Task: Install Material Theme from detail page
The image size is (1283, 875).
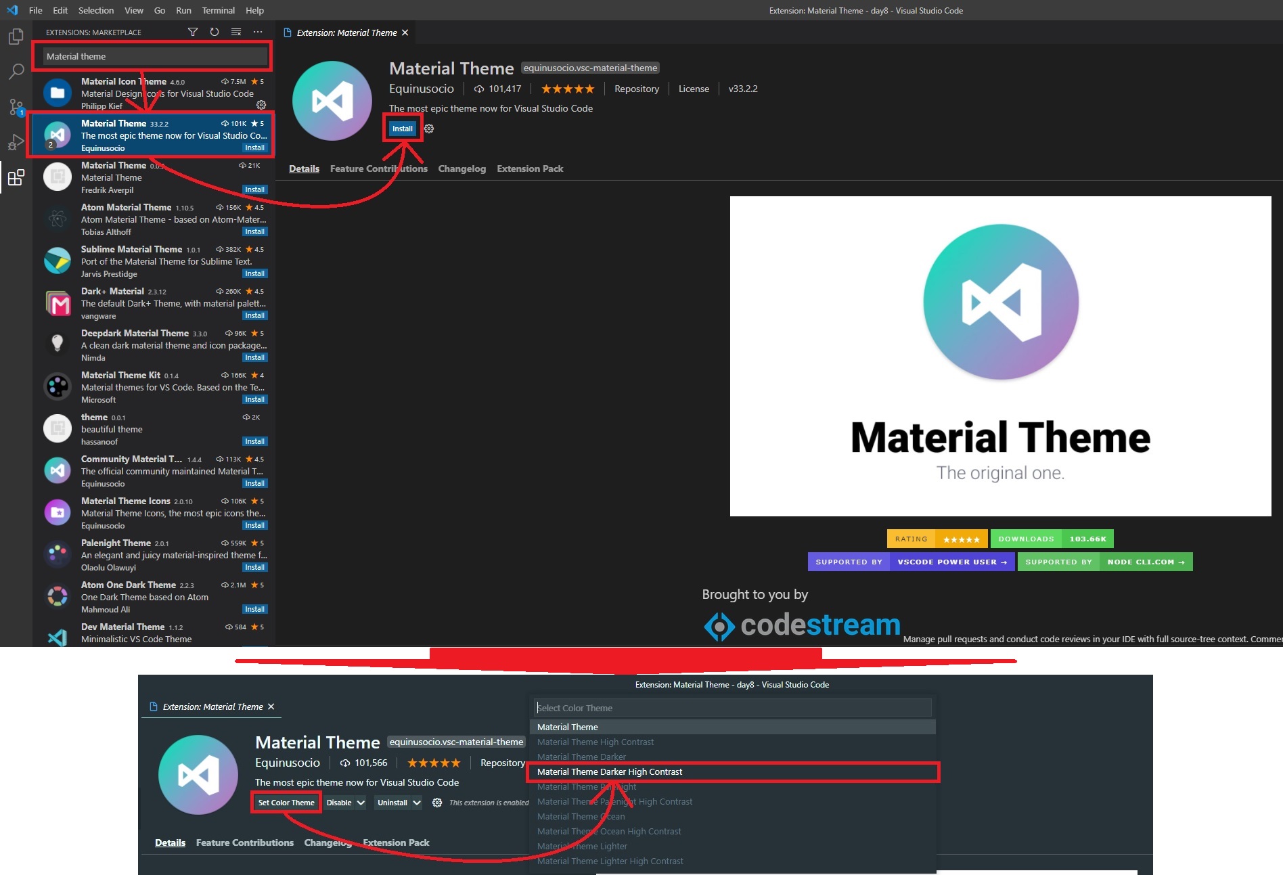Action: (403, 129)
